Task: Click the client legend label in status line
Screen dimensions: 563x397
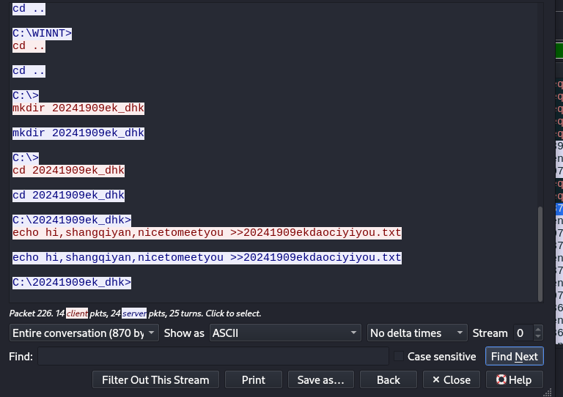Action: (x=77, y=313)
